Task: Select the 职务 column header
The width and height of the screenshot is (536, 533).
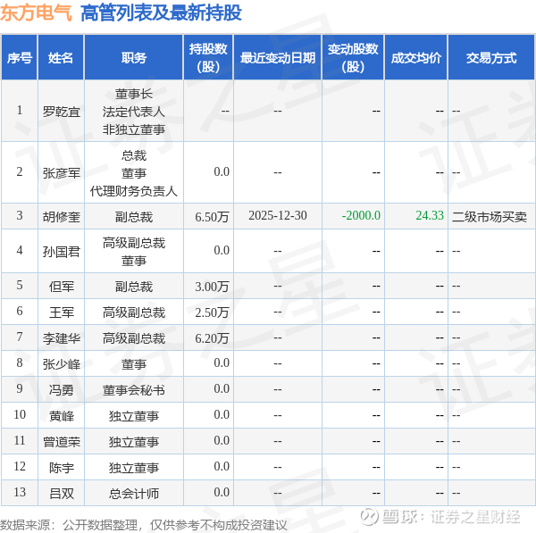Action: coord(134,58)
